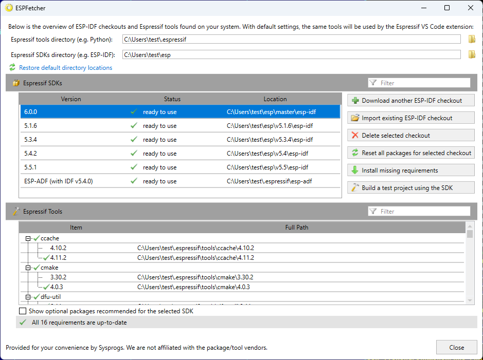
Task: Click the green check icon in status bar
Action: coord(23,323)
